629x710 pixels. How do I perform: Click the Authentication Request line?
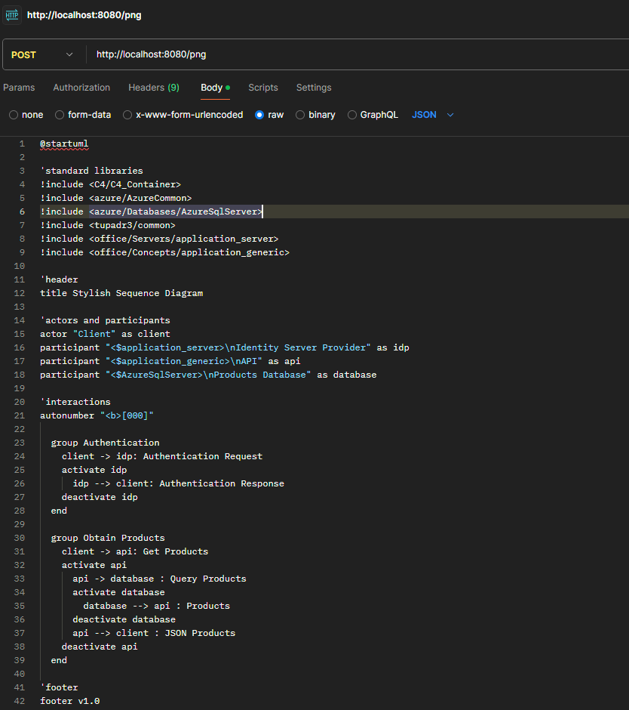(162, 456)
